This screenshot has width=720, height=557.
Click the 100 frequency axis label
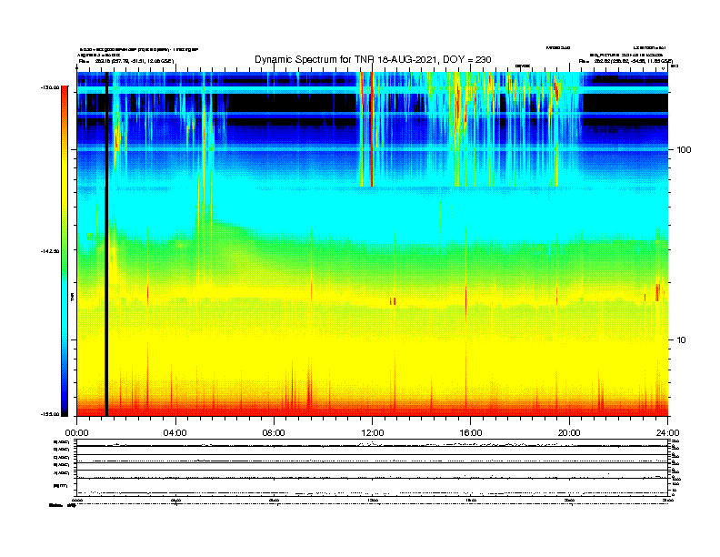pyautogui.click(x=685, y=150)
